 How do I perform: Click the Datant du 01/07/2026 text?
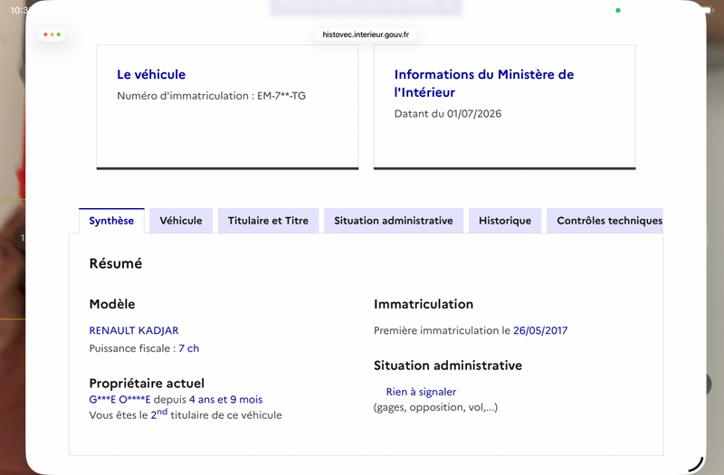[x=448, y=114]
